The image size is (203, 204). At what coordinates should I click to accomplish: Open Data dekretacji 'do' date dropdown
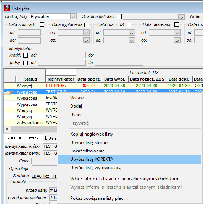177,40
